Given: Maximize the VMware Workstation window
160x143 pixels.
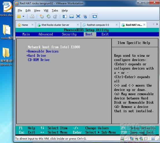Looking at the screenshot, I should click(x=146, y=2).
